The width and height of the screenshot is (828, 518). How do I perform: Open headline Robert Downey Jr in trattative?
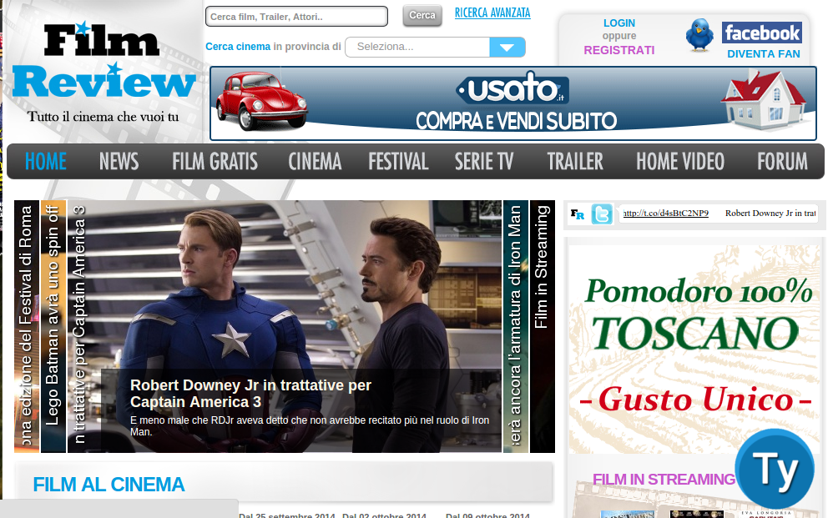[251, 394]
